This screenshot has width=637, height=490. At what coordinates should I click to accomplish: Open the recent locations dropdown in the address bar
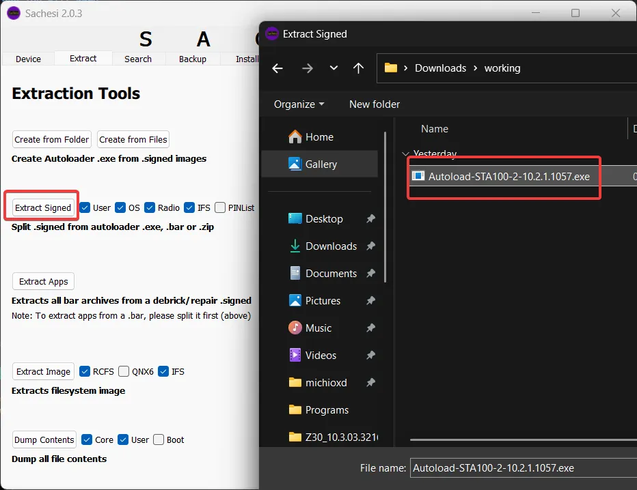tap(333, 68)
